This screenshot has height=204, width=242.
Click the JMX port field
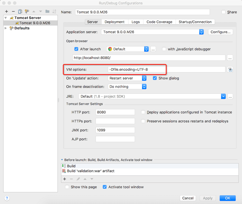pyautogui.click(x=115, y=130)
